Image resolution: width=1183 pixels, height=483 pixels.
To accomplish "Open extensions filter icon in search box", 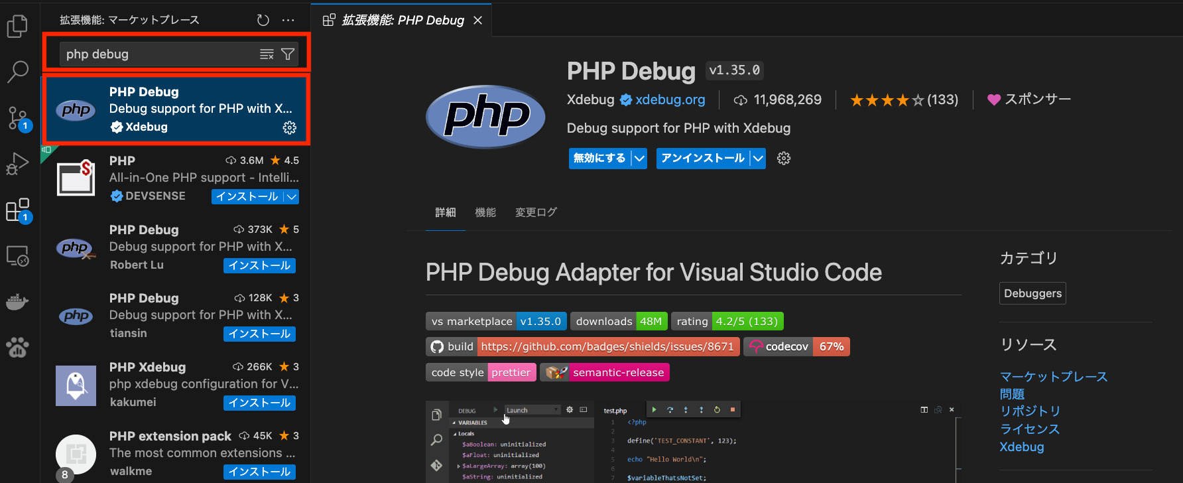I will (x=288, y=54).
